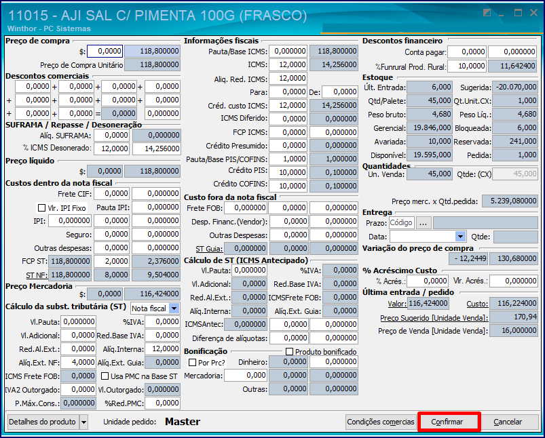The image size is (545, 438).
Task: Click the Alíq.Ext. NF field
Action: click(x=78, y=362)
